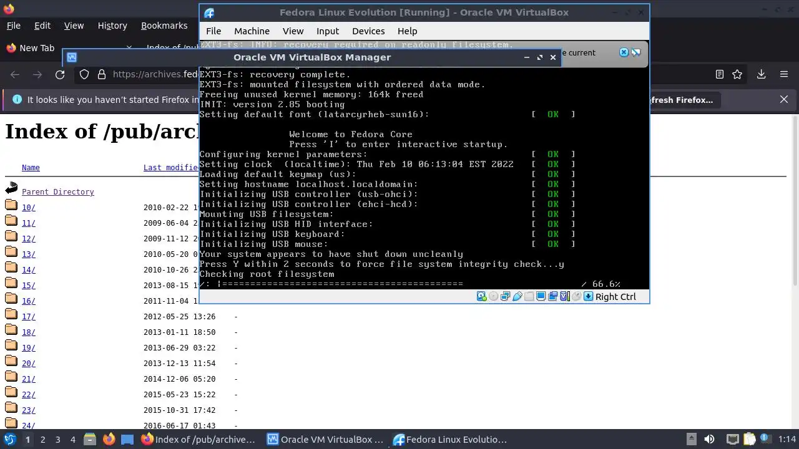Click the CPU virtualization indicator in VM status bar
The height and width of the screenshot is (449, 799).
pos(564,296)
